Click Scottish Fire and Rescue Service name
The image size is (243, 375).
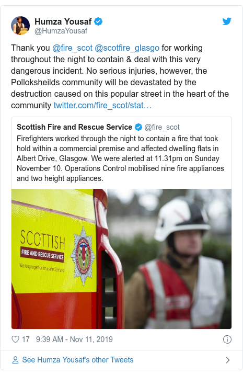(x=74, y=127)
